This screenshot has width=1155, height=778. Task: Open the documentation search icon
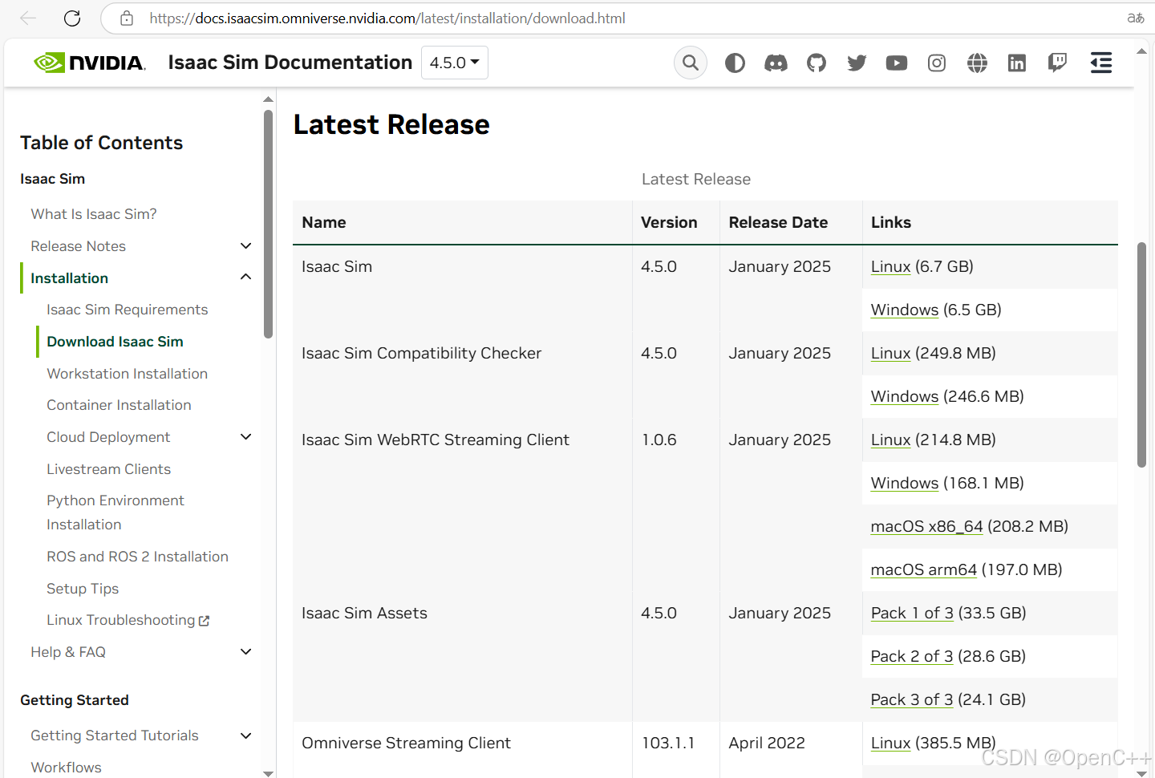coord(691,63)
